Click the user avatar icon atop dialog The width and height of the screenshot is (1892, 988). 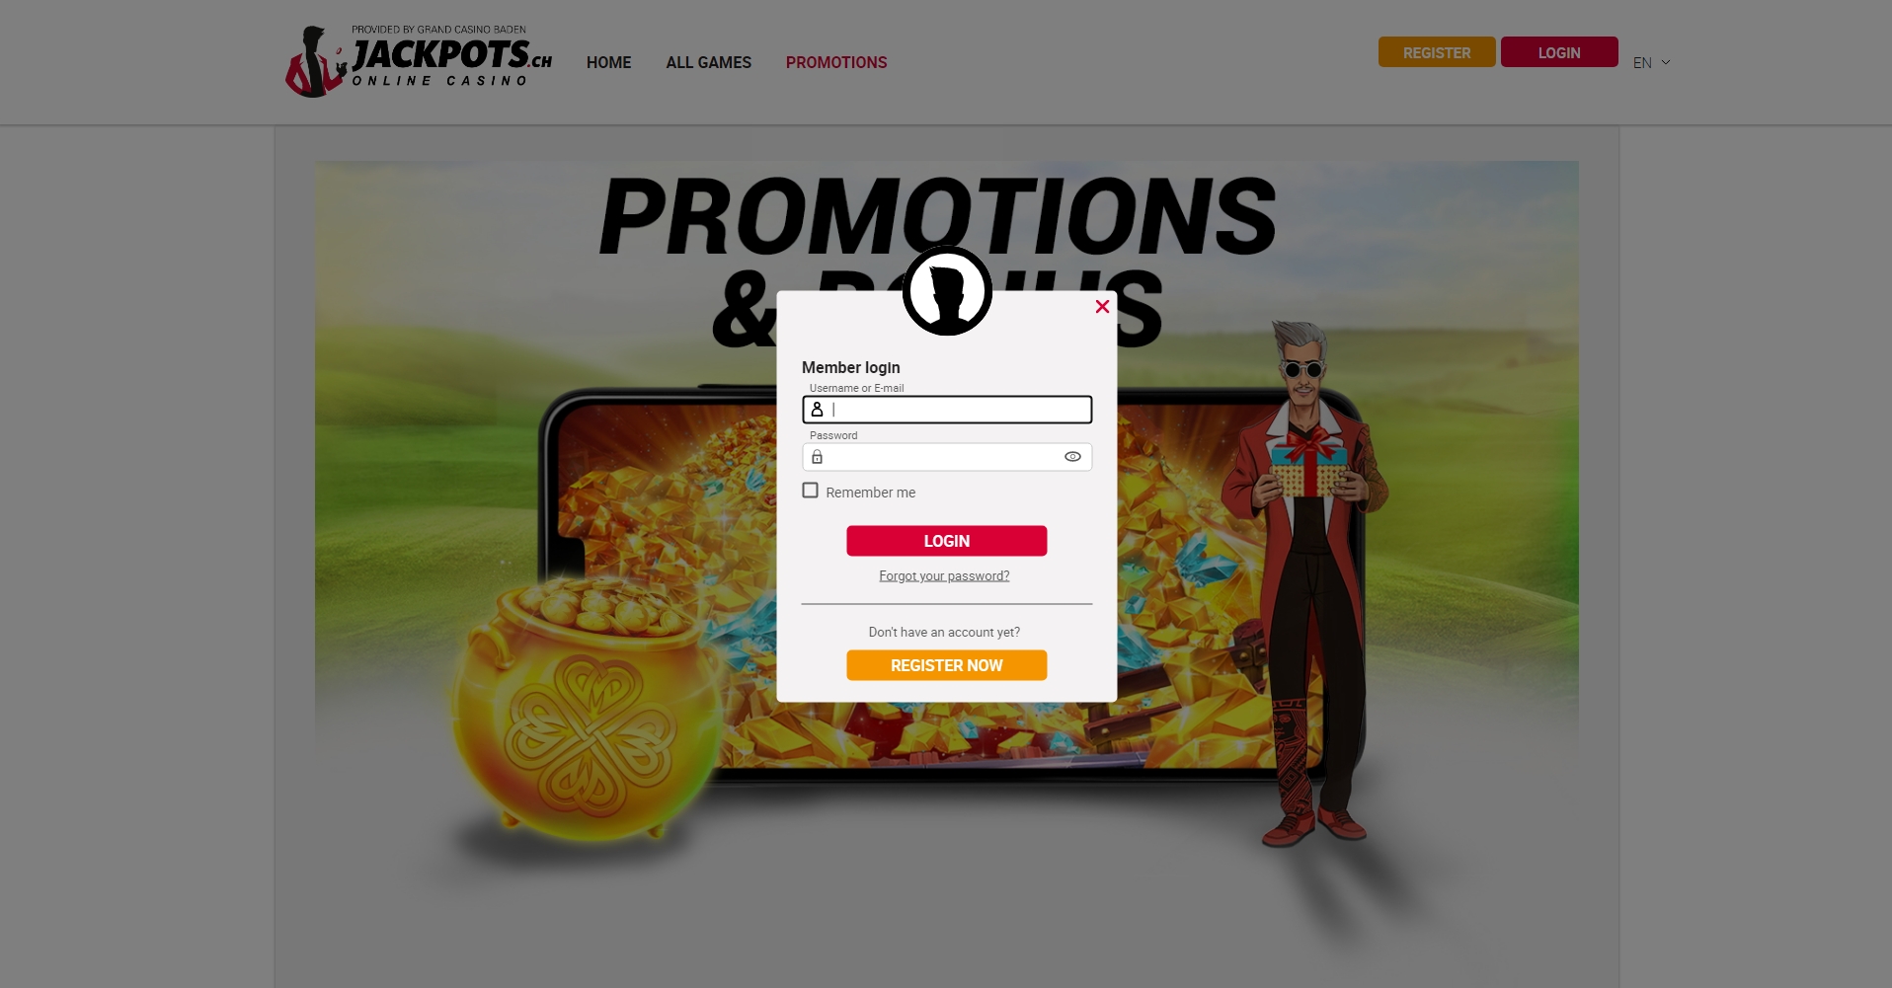click(947, 290)
